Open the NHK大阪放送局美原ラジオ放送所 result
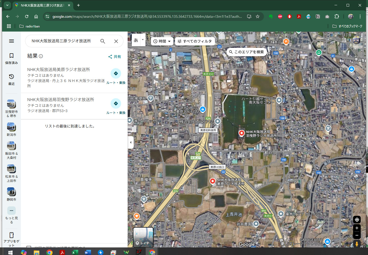The image size is (368, 255). [x=59, y=69]
